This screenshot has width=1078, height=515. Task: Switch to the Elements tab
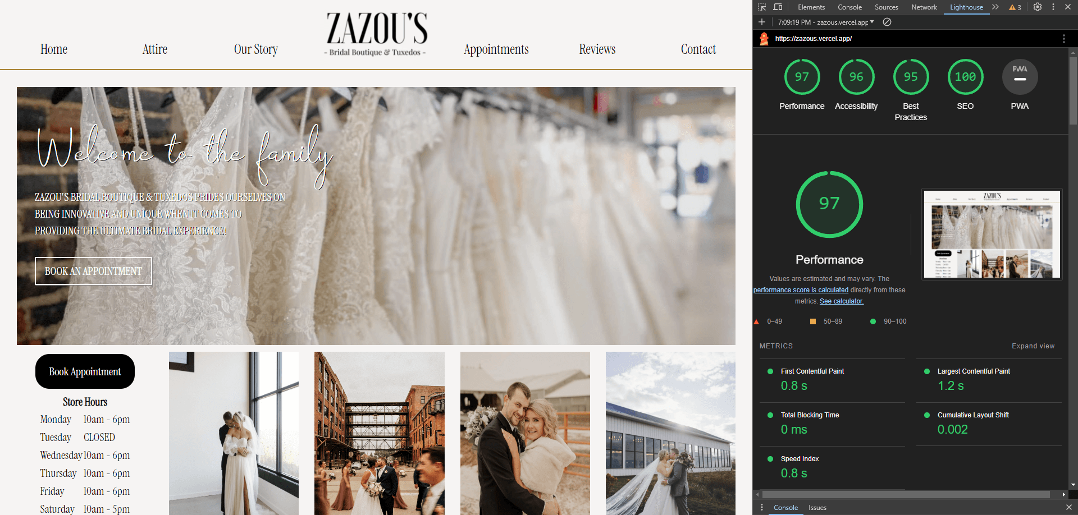click(x=811, y=7)
